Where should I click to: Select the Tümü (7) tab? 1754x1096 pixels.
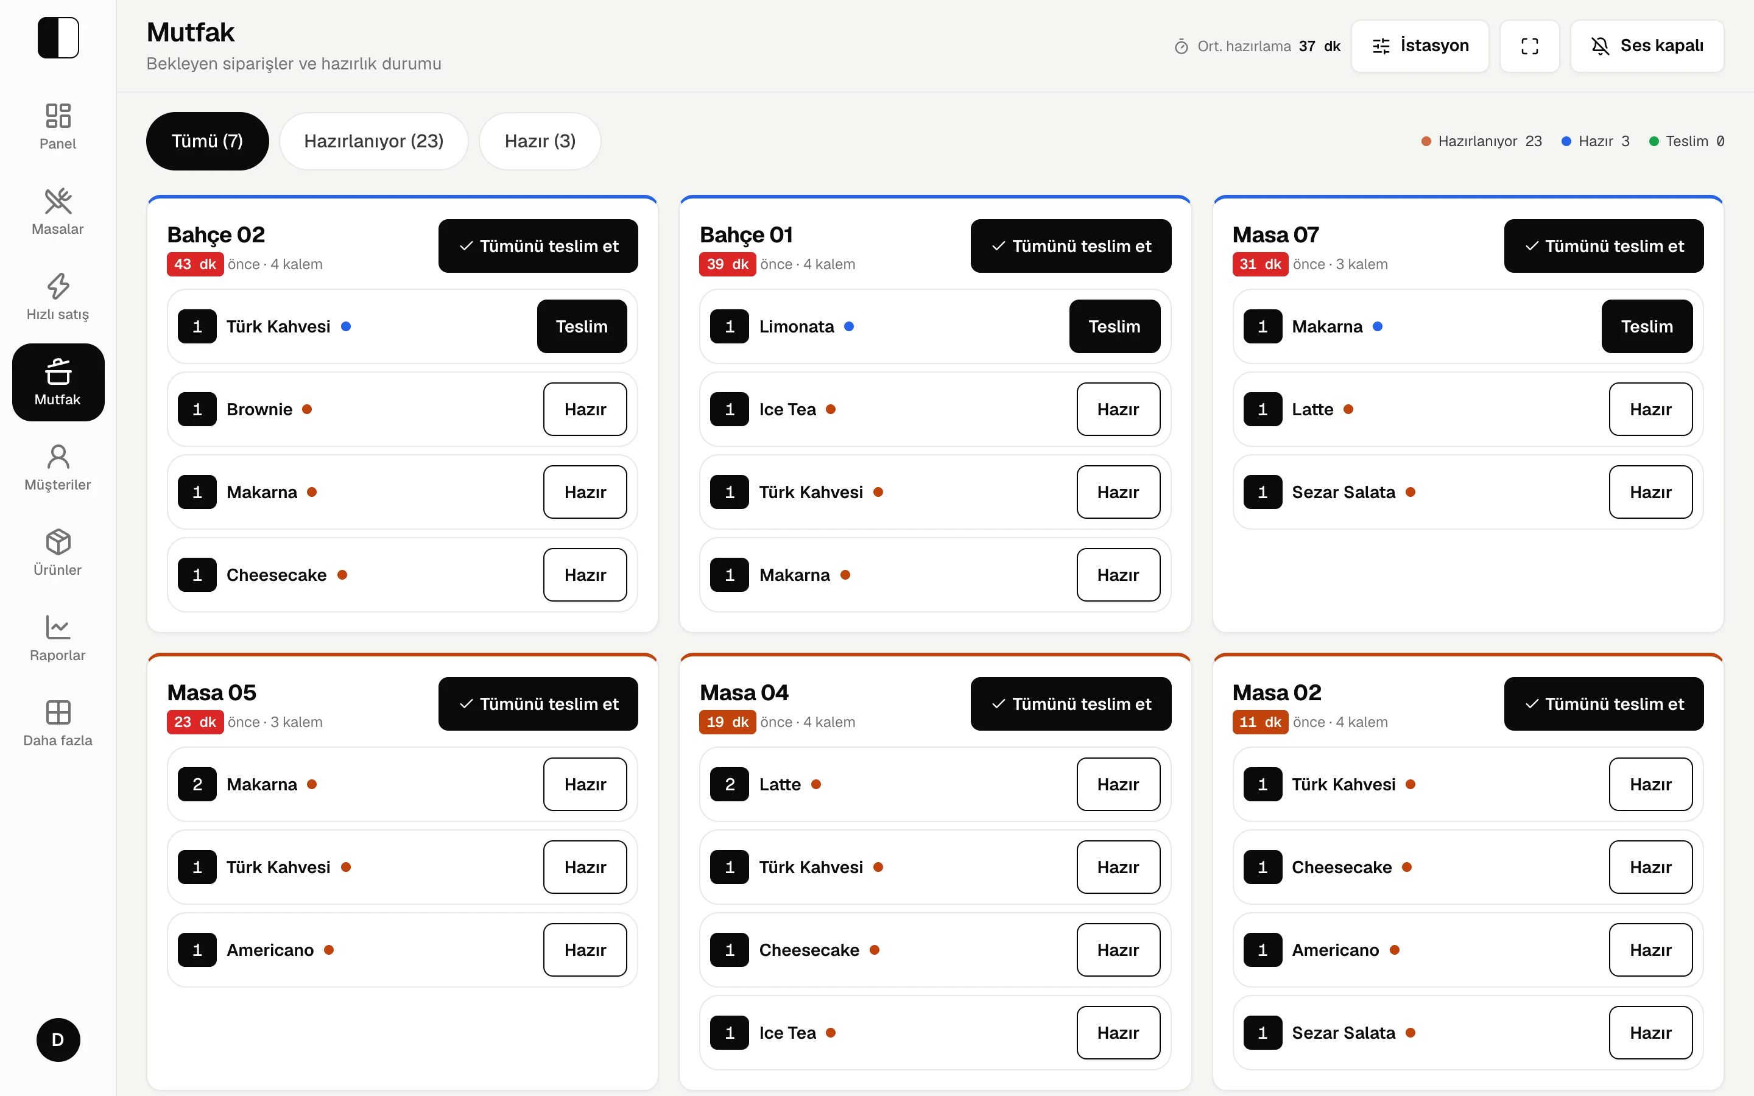click(x=207, y=141)
